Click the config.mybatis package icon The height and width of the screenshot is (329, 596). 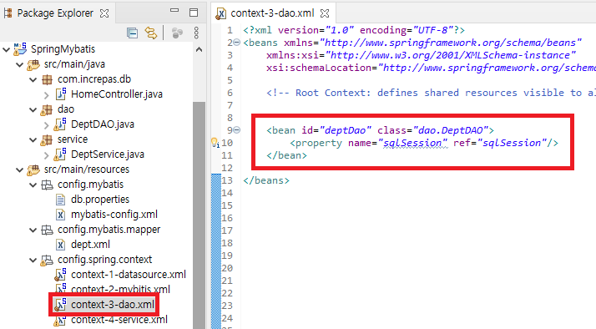tap(47, 185)
